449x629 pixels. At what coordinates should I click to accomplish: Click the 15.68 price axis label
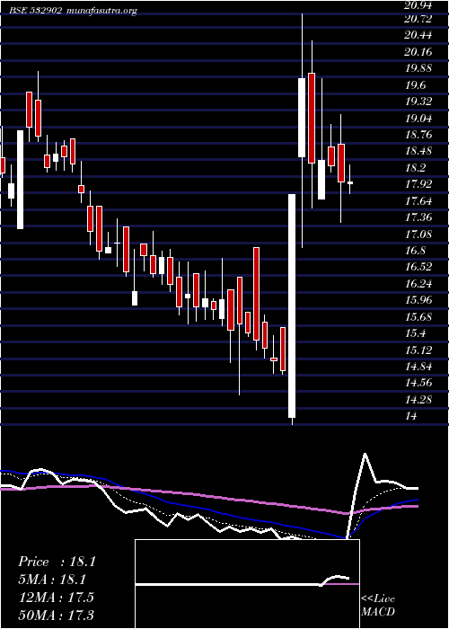click(x=418, y=317)
